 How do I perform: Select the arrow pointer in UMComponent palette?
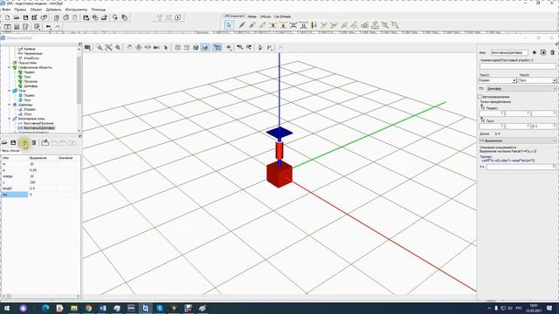point(229,25)
